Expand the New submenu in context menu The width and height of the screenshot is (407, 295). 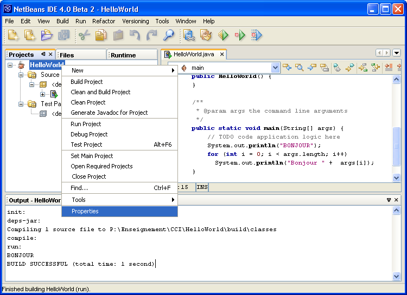(120, 70)
